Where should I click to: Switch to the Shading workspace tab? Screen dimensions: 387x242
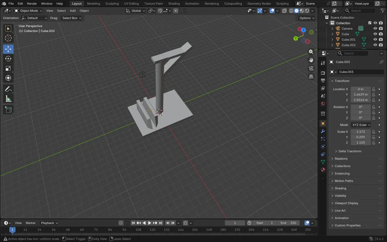(174, 3)
